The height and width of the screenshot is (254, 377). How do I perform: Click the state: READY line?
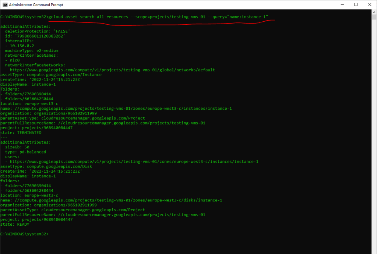tap(15, 224)
